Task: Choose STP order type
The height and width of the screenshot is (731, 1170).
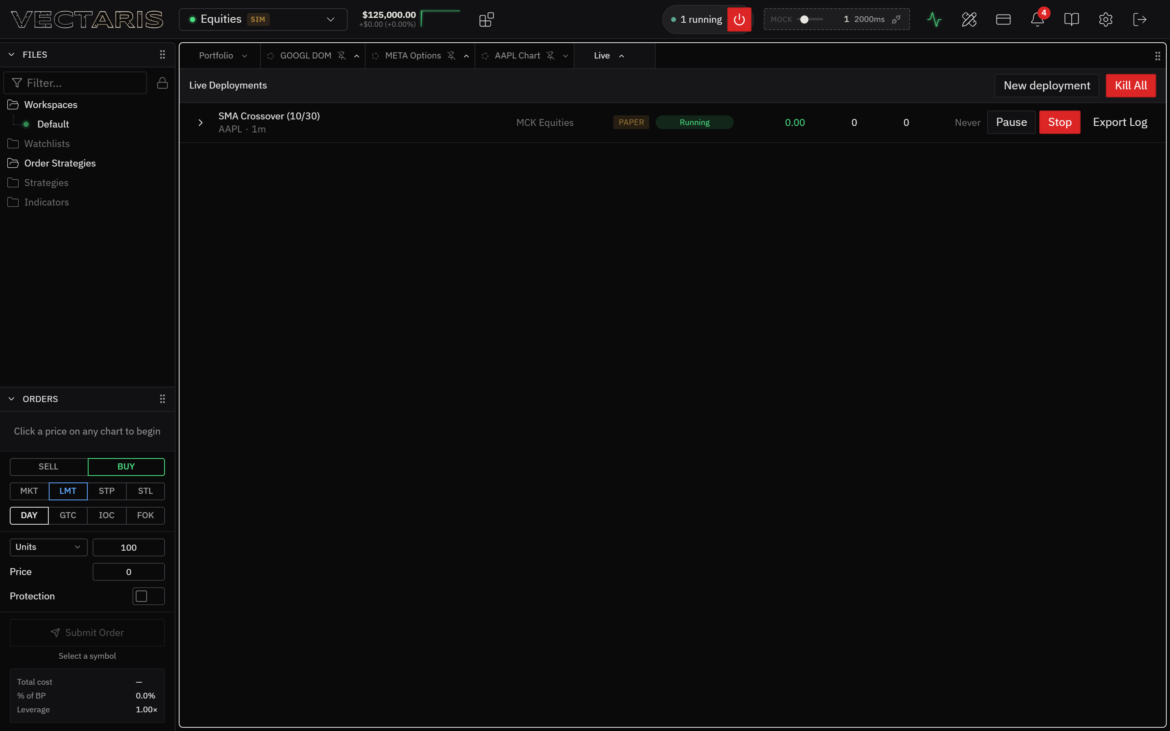Action: point(106,491)
